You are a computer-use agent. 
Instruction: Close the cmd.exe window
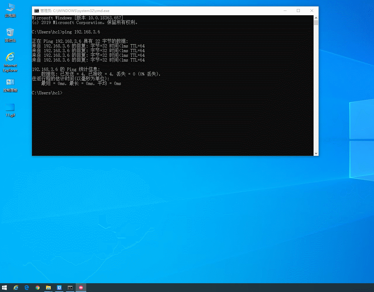click(x=312, y=11)
